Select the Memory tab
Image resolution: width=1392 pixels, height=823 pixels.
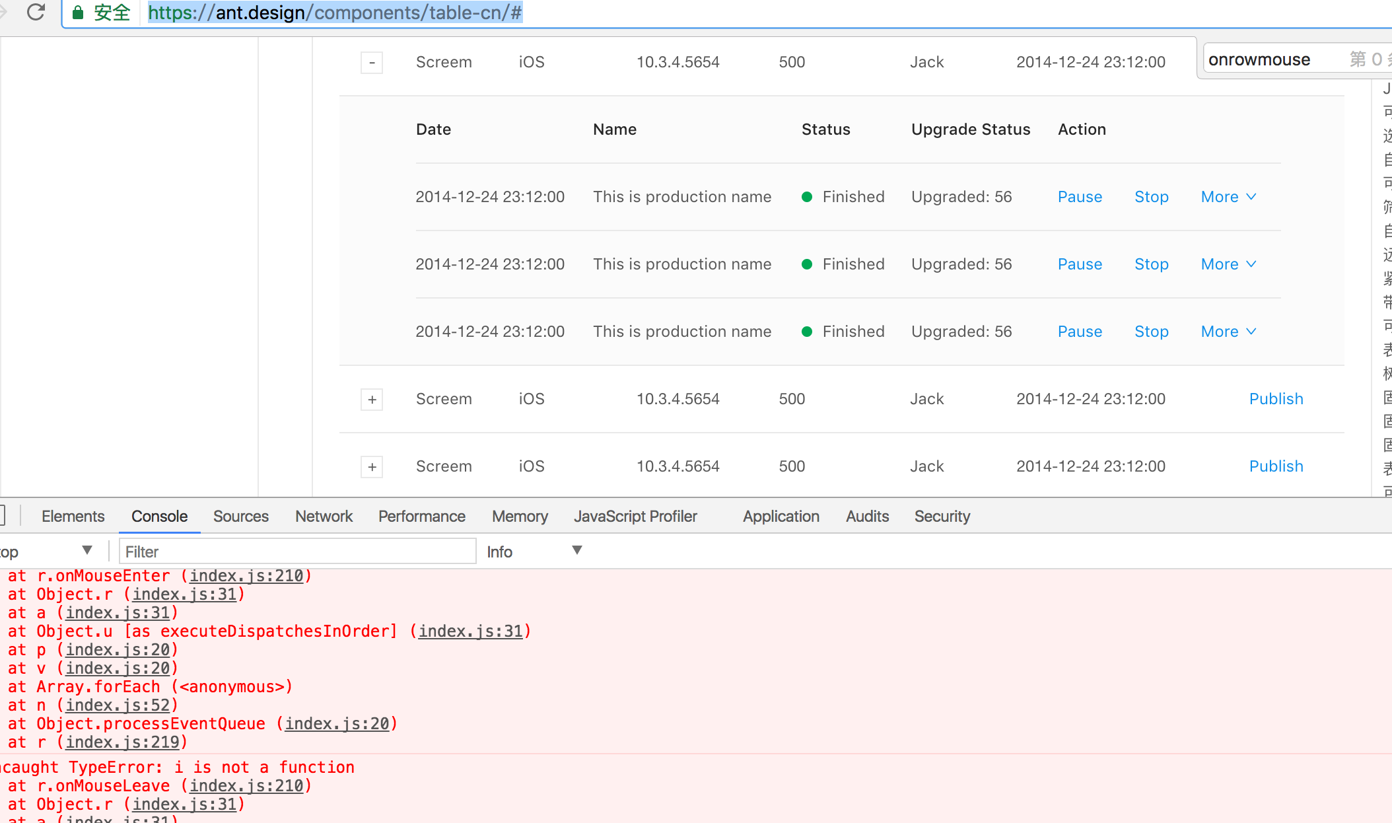pos(519,516)
